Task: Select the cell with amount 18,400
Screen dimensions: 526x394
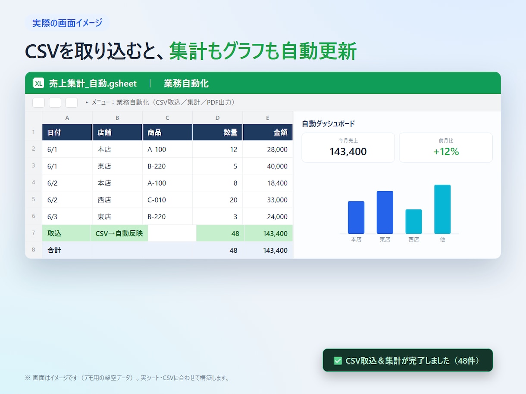Action: 267,183
